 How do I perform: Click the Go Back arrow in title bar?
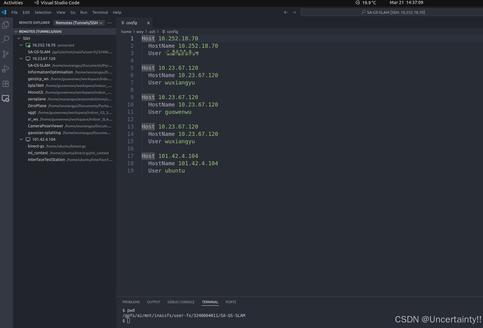[286, 12]
